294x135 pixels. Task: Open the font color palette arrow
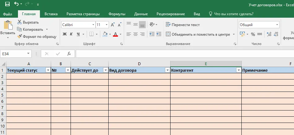point(120,34)
